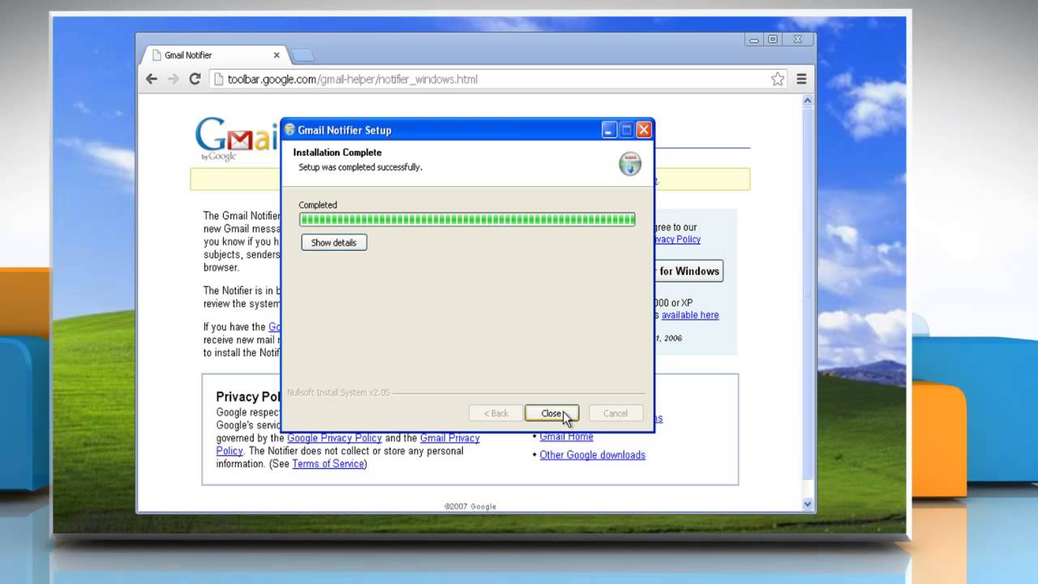Close the Gmail Notifier tab
This screenshot has width=1038, height=584.
pos(277,55)
